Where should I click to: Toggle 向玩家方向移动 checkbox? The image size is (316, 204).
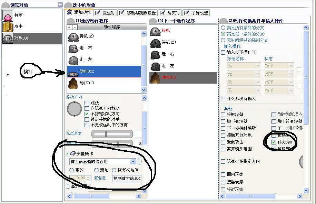point(87,108)
